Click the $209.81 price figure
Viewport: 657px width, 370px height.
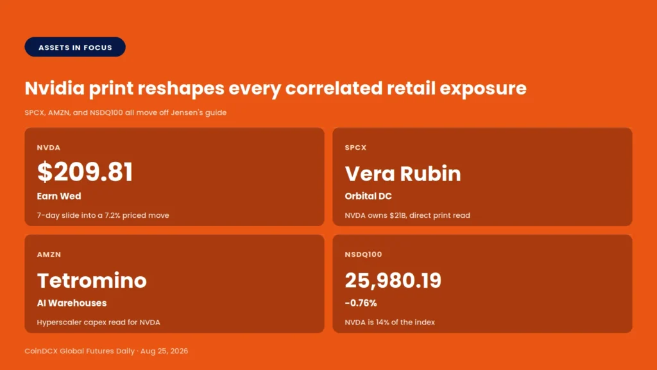[x=85, y=172]
